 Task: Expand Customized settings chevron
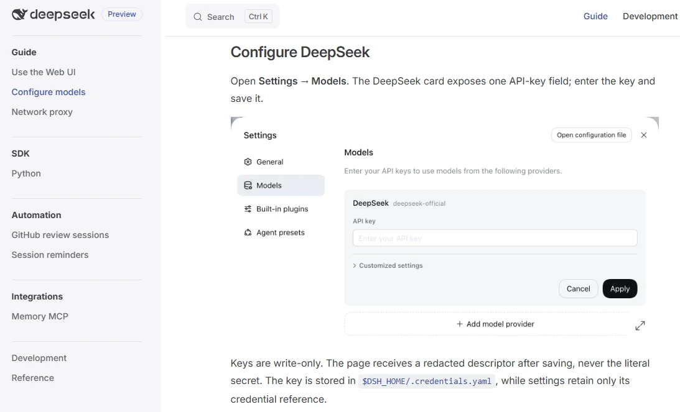[355, 265]
